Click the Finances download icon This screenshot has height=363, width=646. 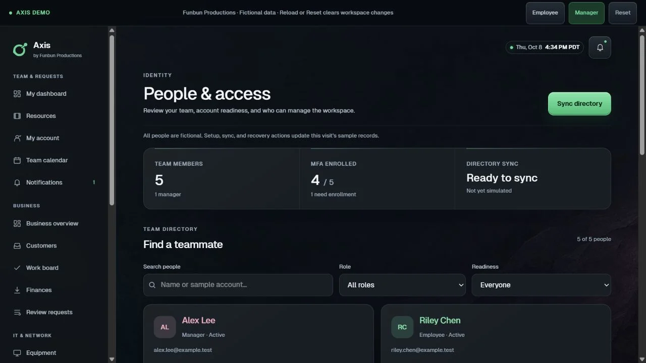coord(17,290)
